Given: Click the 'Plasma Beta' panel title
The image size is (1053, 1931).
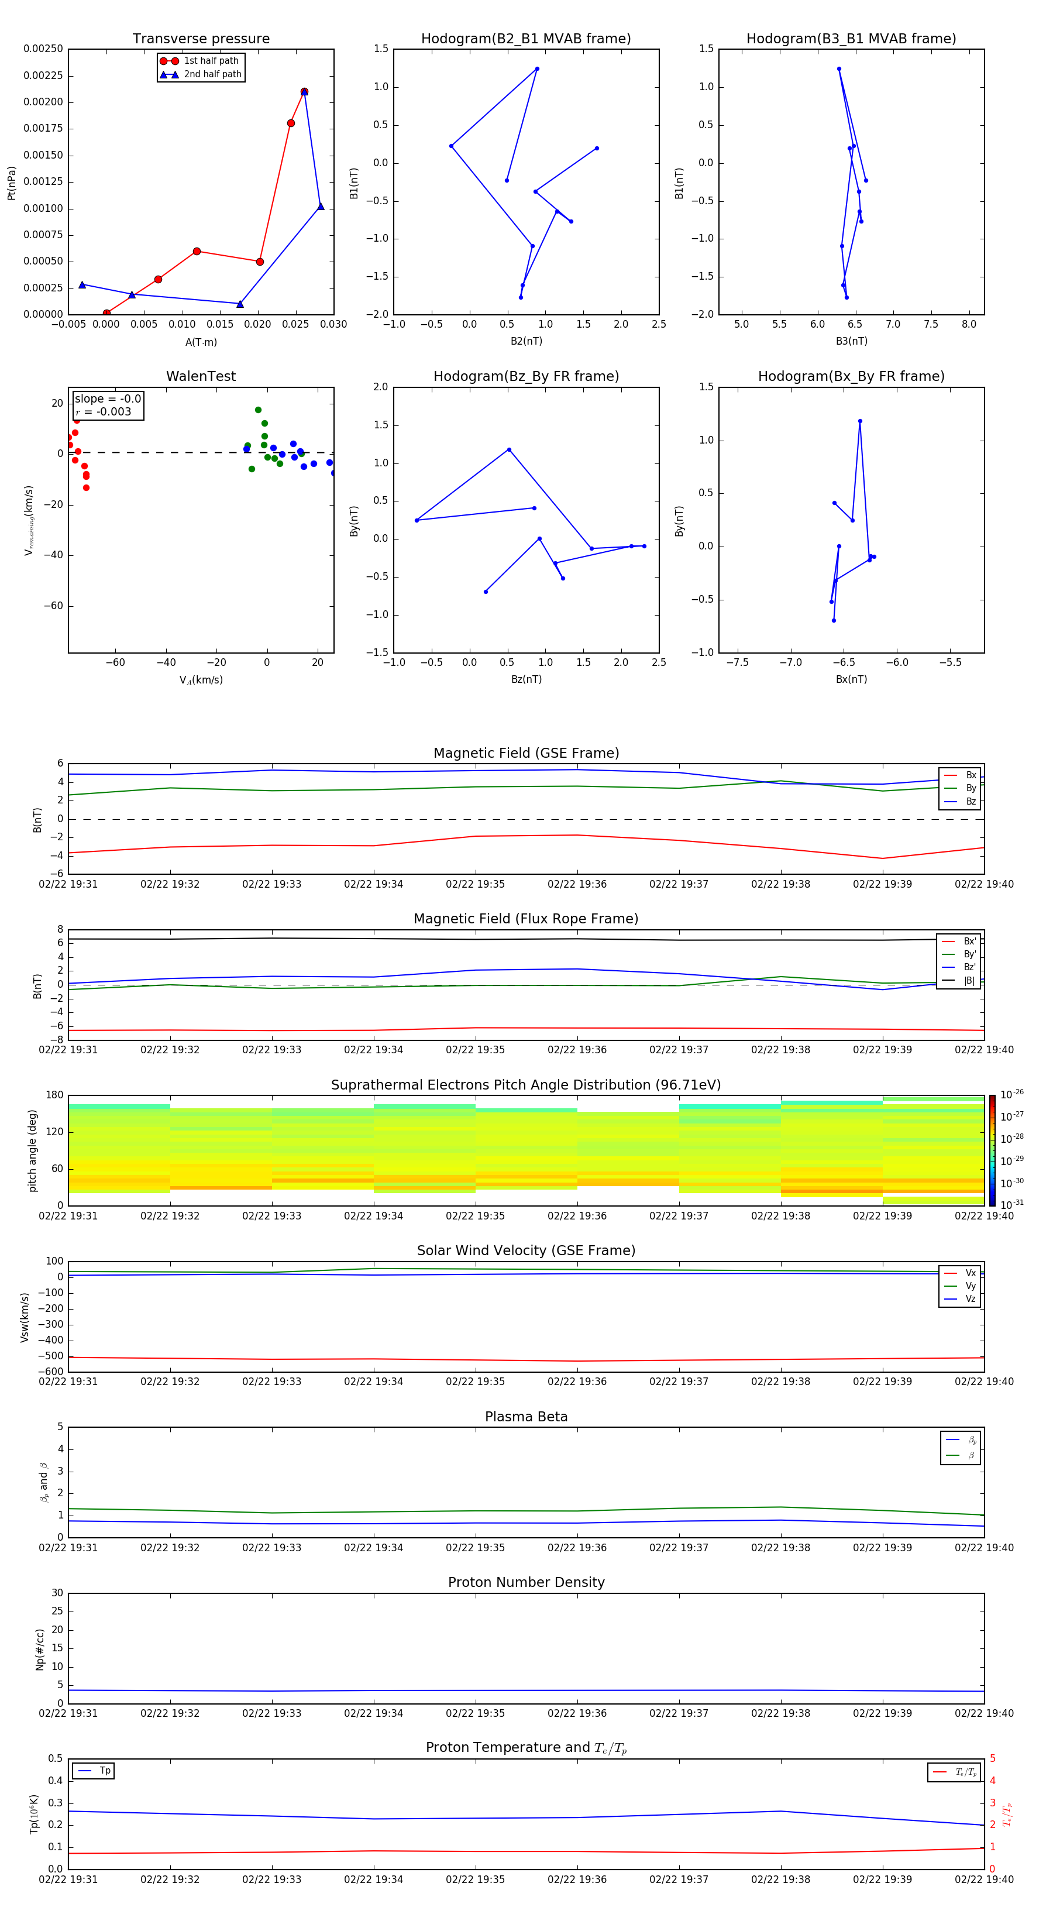Looking at the screenshot, I should tap(526, 1417).
